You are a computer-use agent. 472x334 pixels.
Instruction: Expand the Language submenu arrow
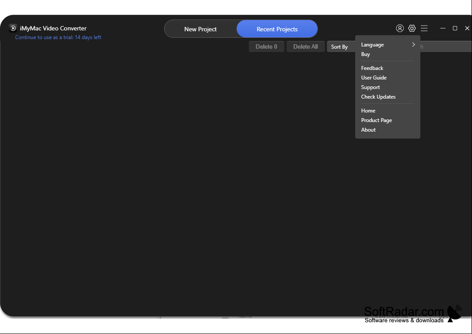[413, 45]
